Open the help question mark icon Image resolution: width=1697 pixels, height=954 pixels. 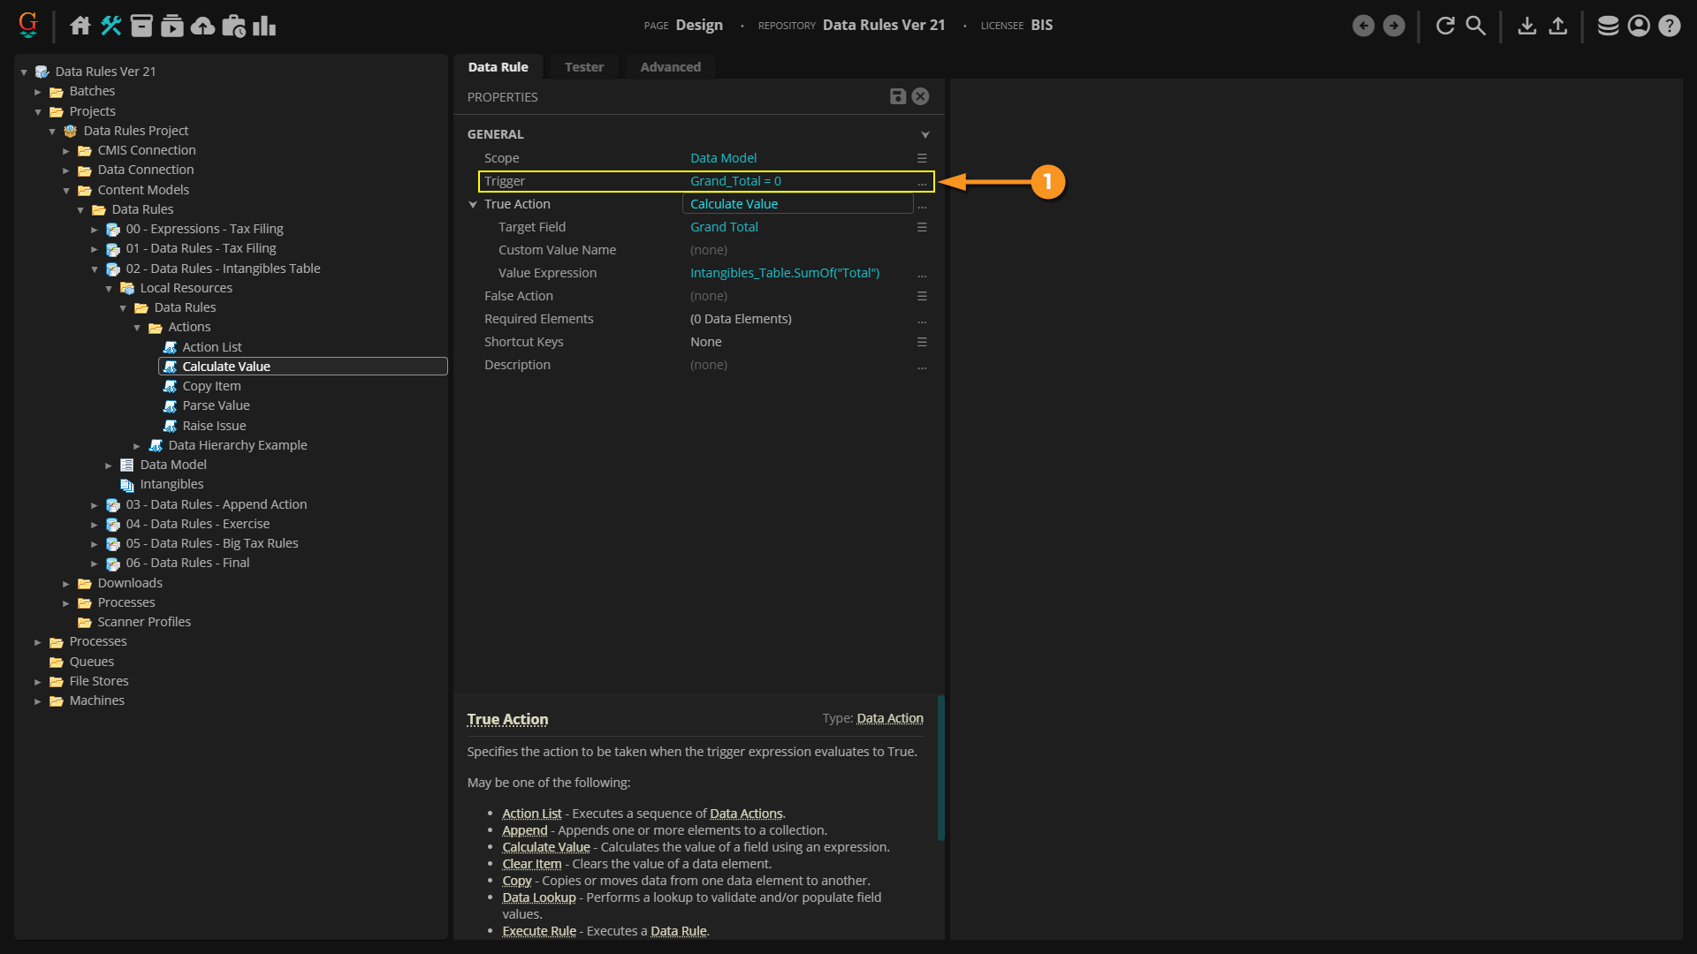[1669, 26]
